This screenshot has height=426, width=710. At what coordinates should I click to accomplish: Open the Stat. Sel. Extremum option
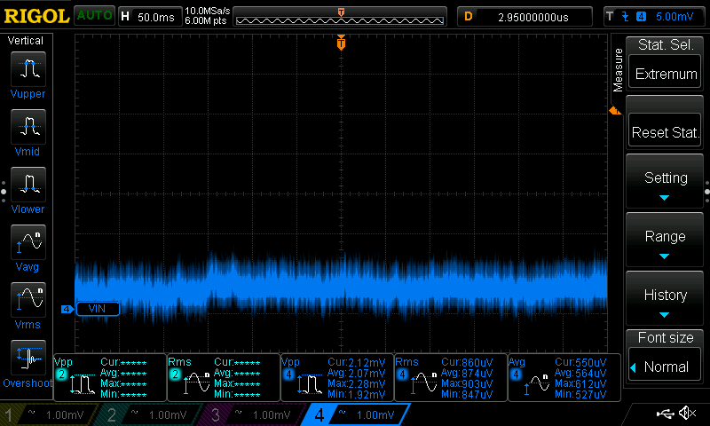(665, 73)
